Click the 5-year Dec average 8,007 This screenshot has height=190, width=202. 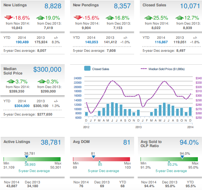[42, 50]
